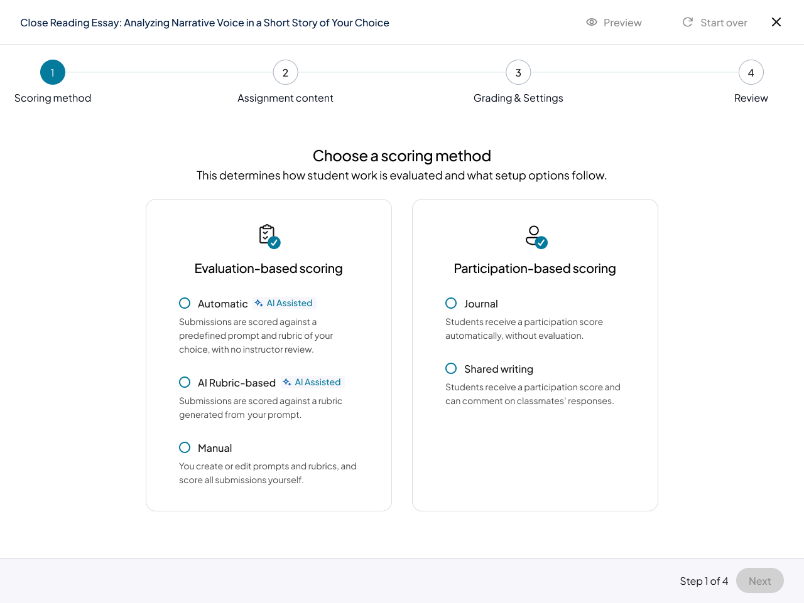Image resolution: width=804 pixels, height=603 pixels.
Task: Select the Journal radio button
Action: [451, 303]
